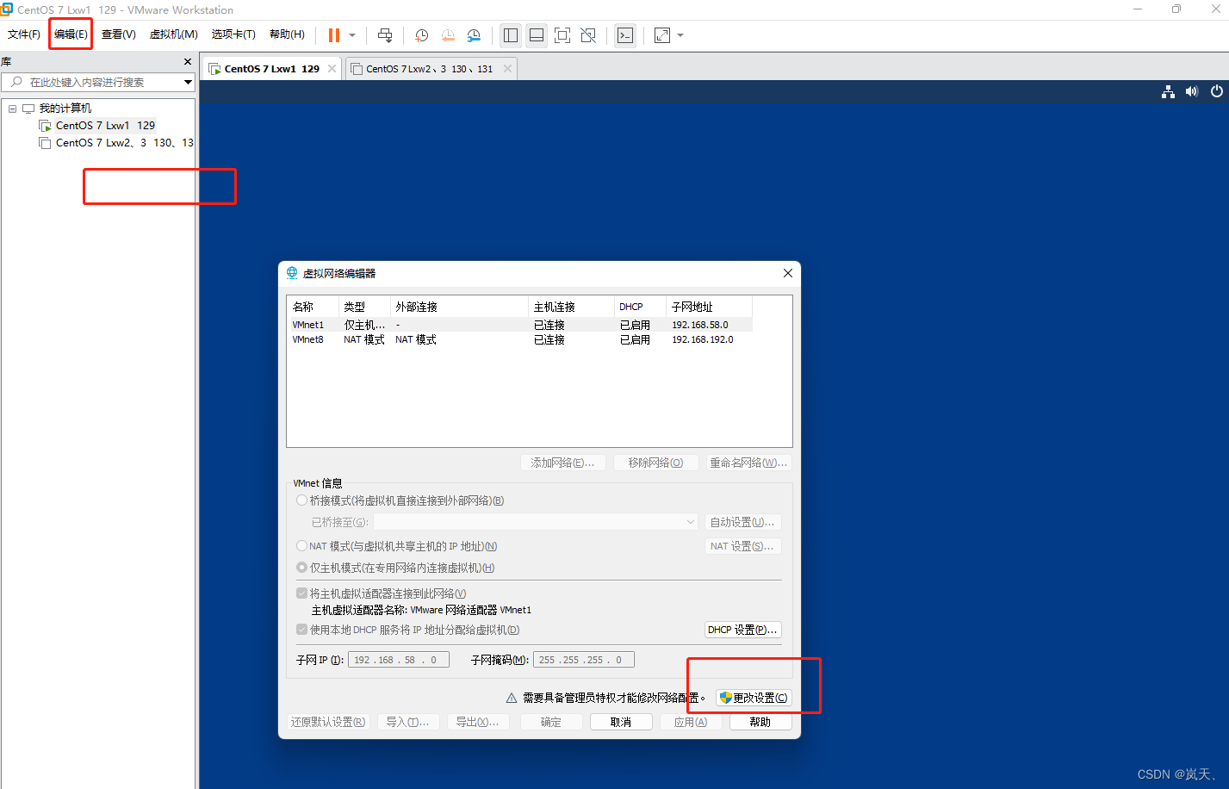This screenshot has height=789, width=1229.
Task: Click the shield icon on 更改设置 button
Action: point(725,698)
